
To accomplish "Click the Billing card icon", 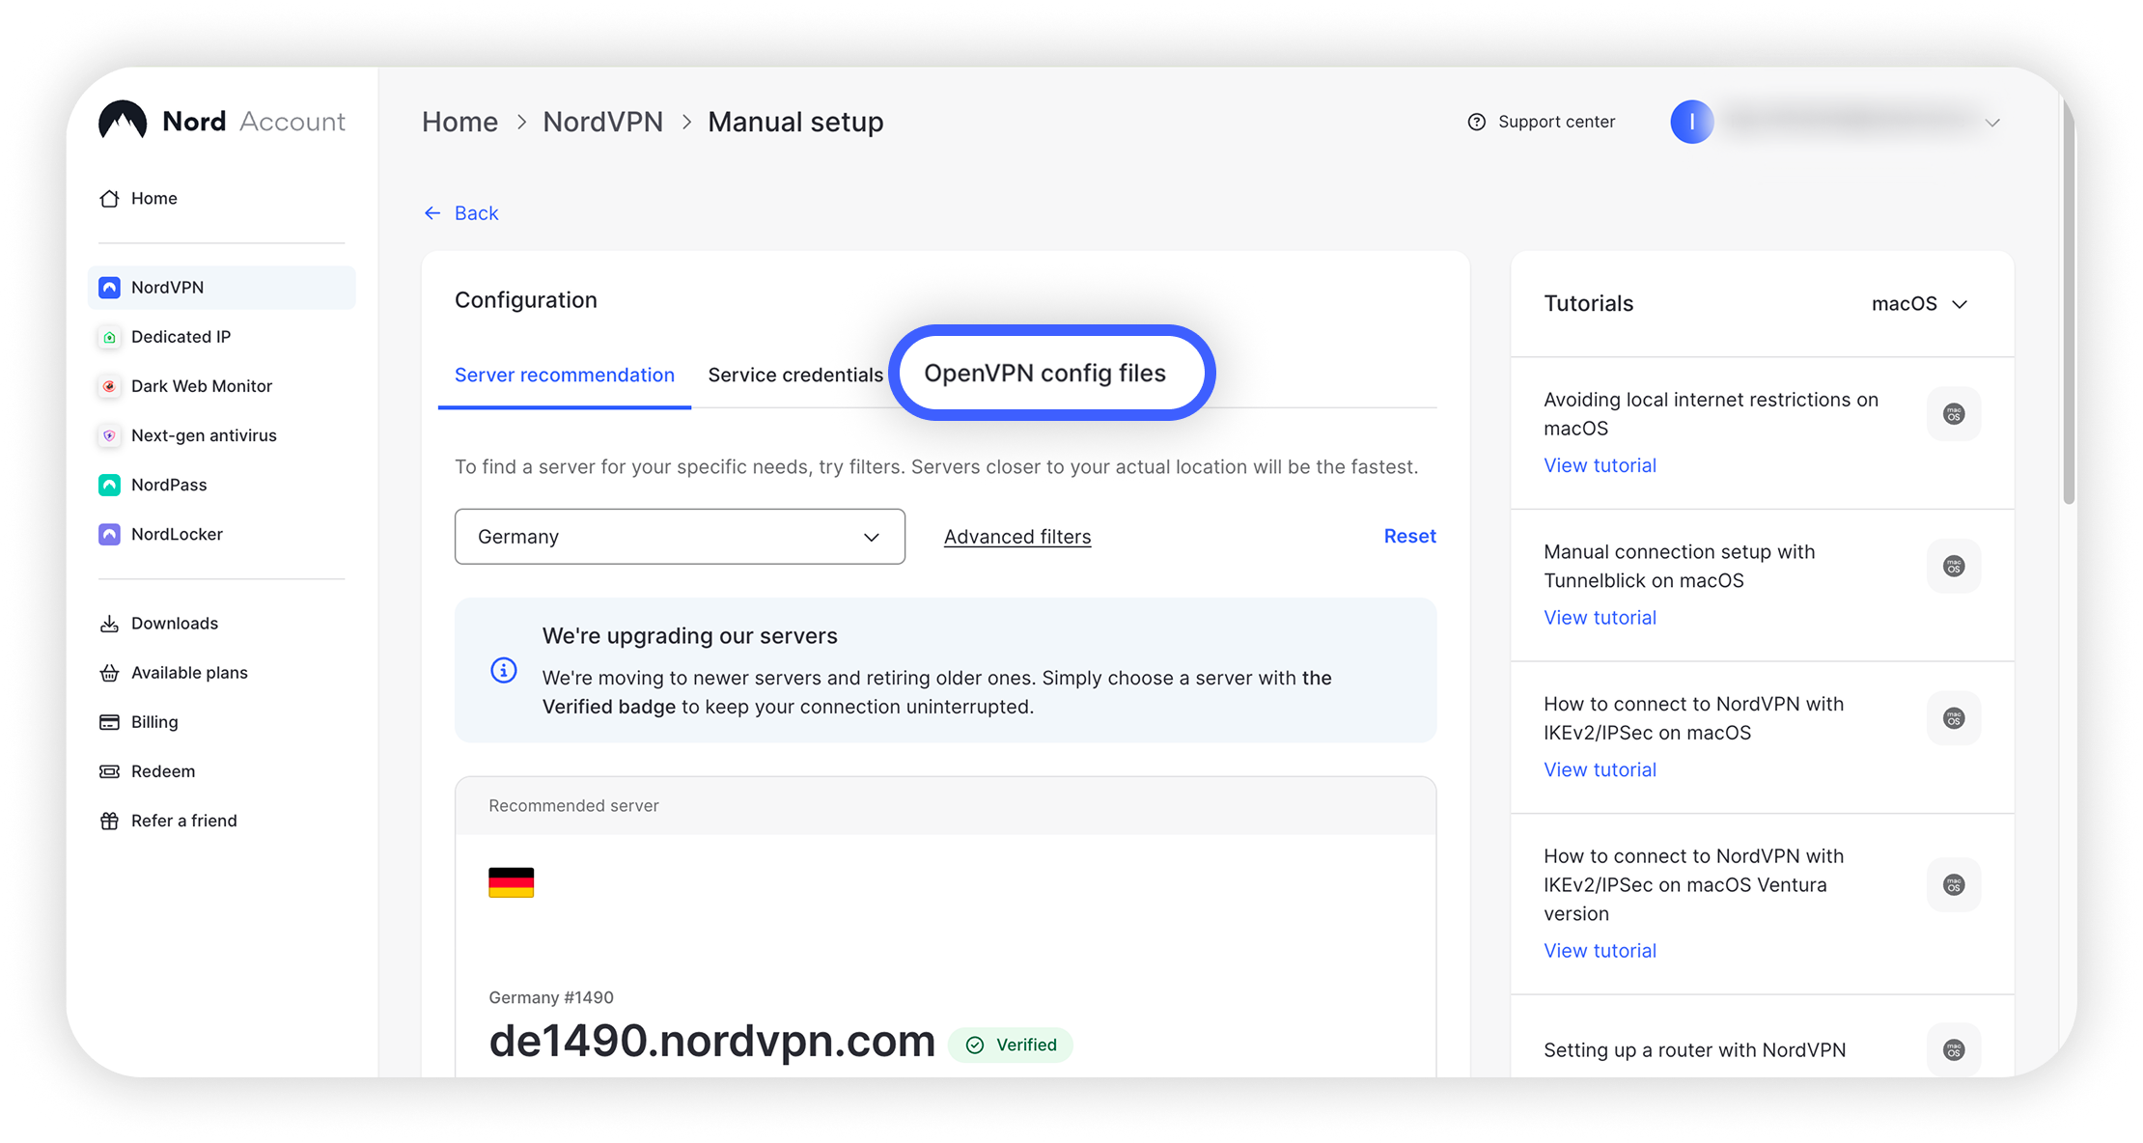I will point(109,722).
